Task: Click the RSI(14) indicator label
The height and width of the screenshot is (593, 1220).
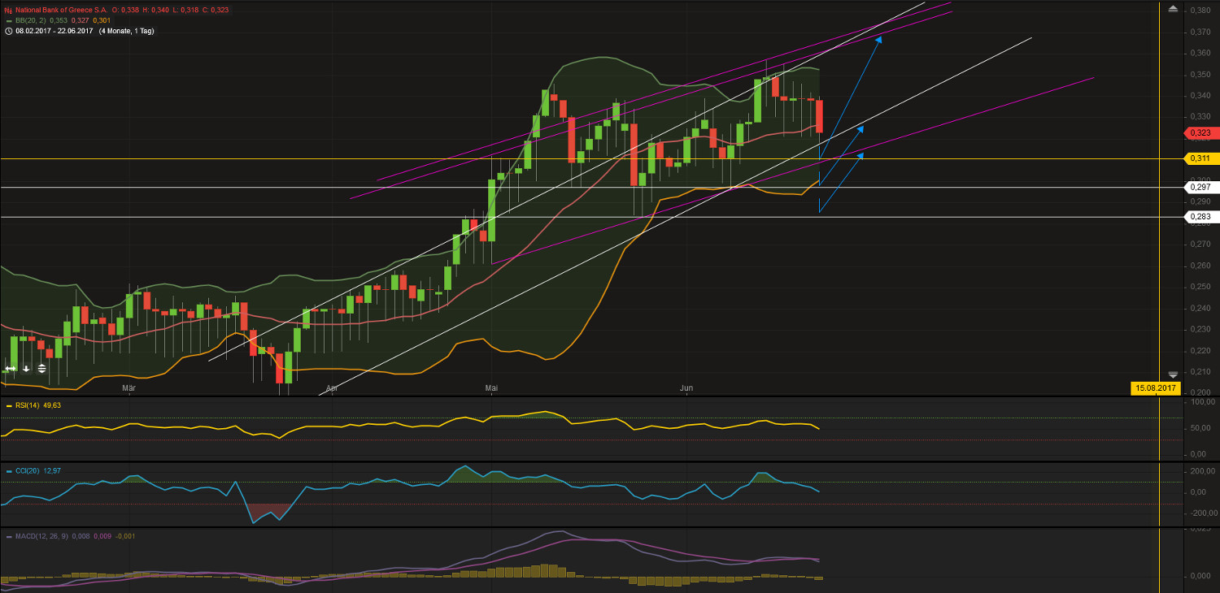Action: coord(29,405)
